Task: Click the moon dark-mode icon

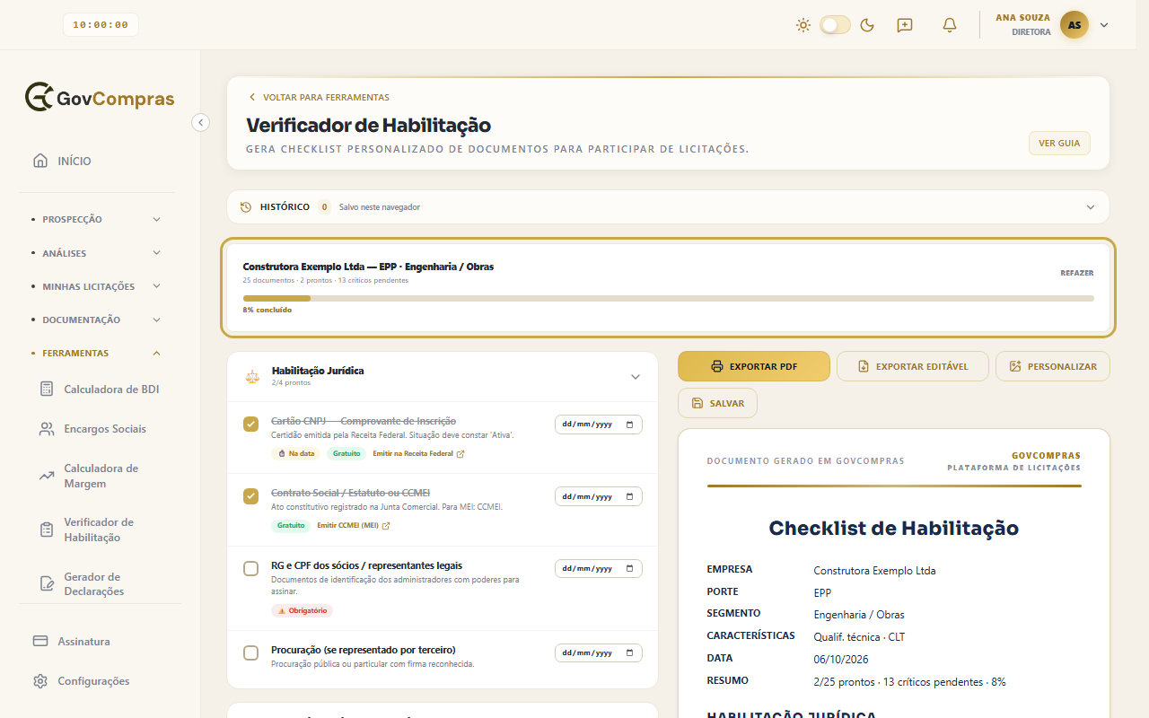Action: tap(867, 25)
